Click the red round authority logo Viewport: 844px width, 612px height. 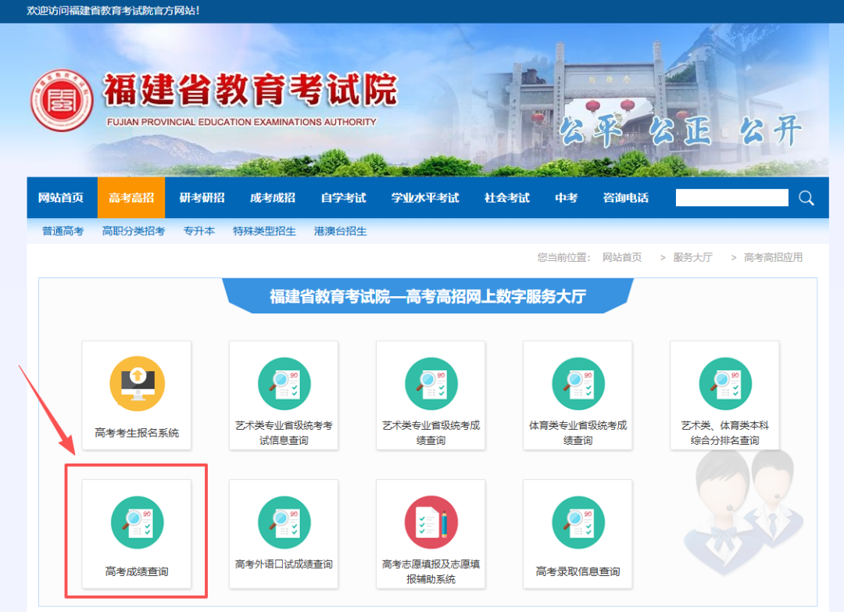62,100
